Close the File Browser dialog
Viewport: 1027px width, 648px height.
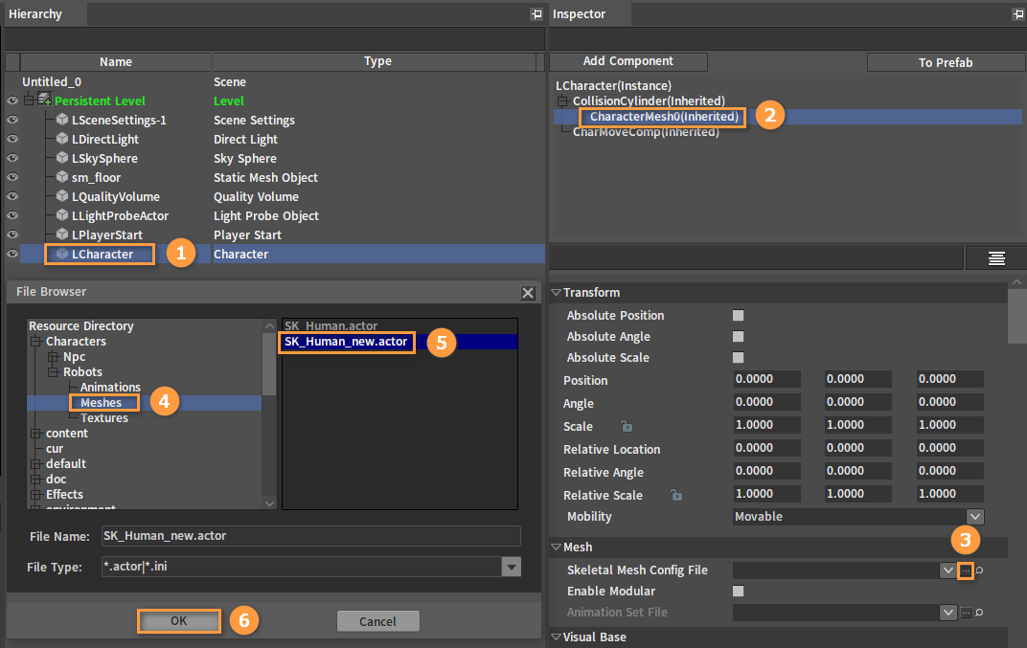click(528, 293)
